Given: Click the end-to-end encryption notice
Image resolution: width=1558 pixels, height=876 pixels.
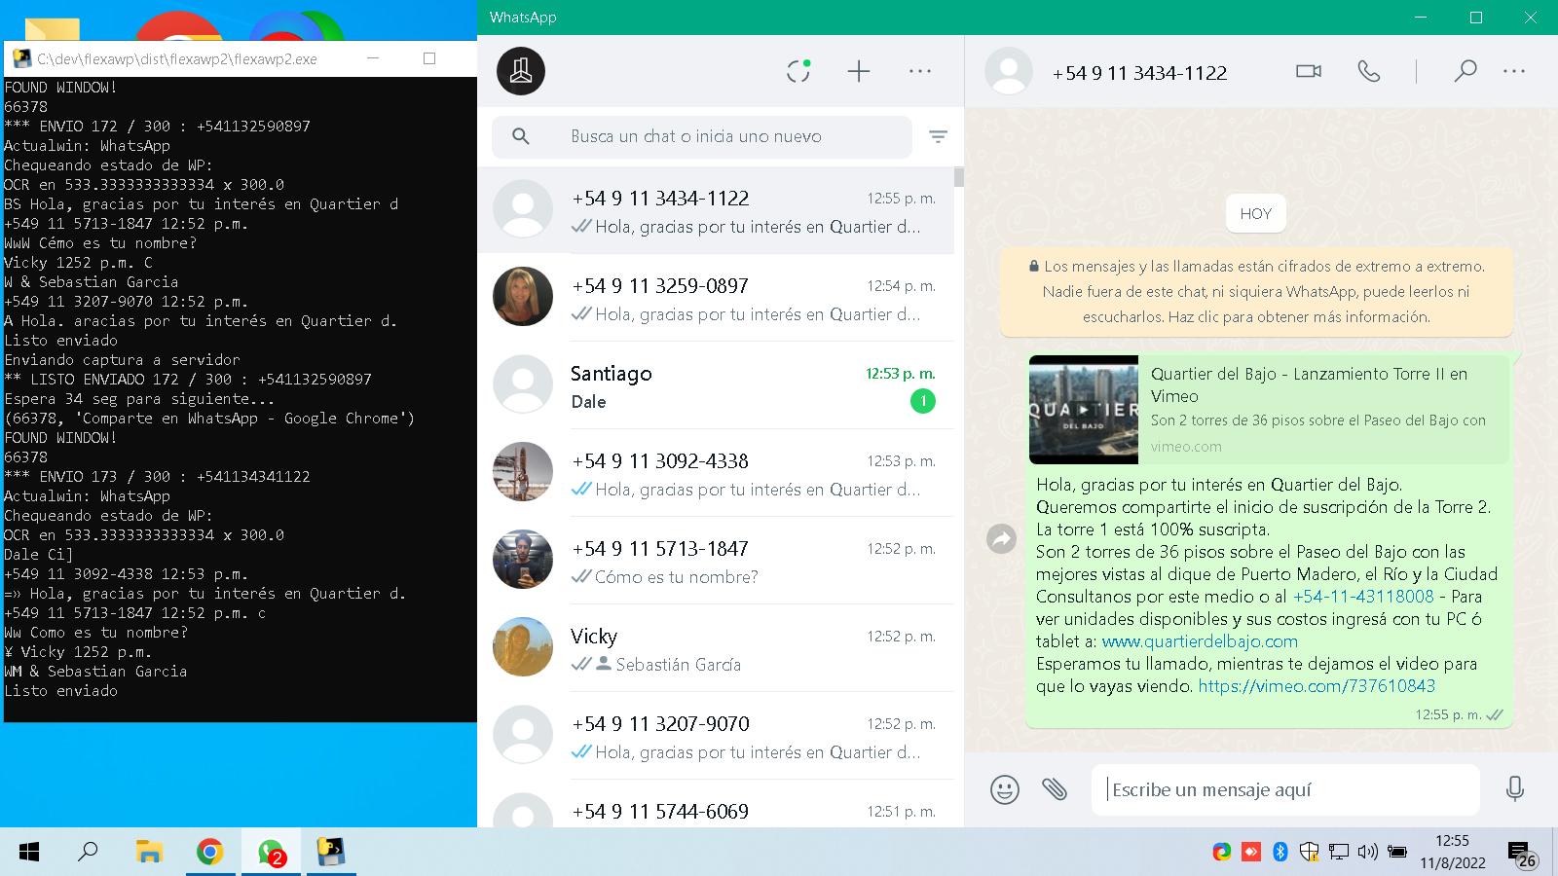Looking at the screenshot, I should click(1256, 292).
